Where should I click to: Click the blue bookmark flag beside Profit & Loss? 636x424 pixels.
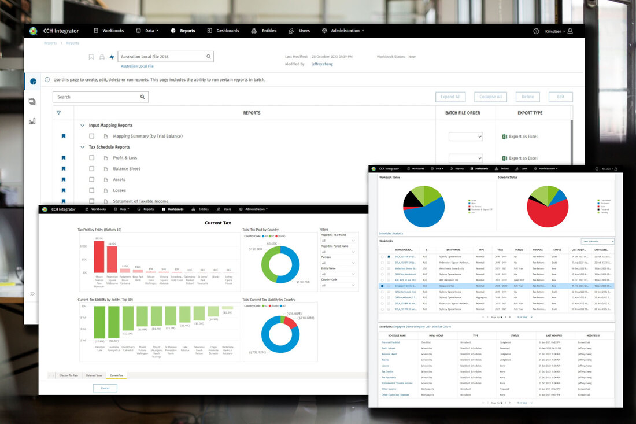click(64, 157)
